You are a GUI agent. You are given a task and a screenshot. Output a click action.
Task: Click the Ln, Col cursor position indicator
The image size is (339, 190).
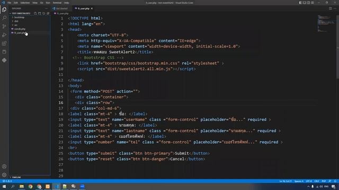[286, 181]
